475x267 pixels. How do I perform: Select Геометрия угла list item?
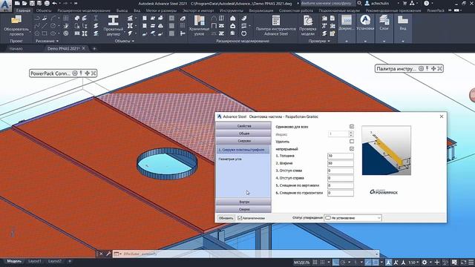point(230,159)
